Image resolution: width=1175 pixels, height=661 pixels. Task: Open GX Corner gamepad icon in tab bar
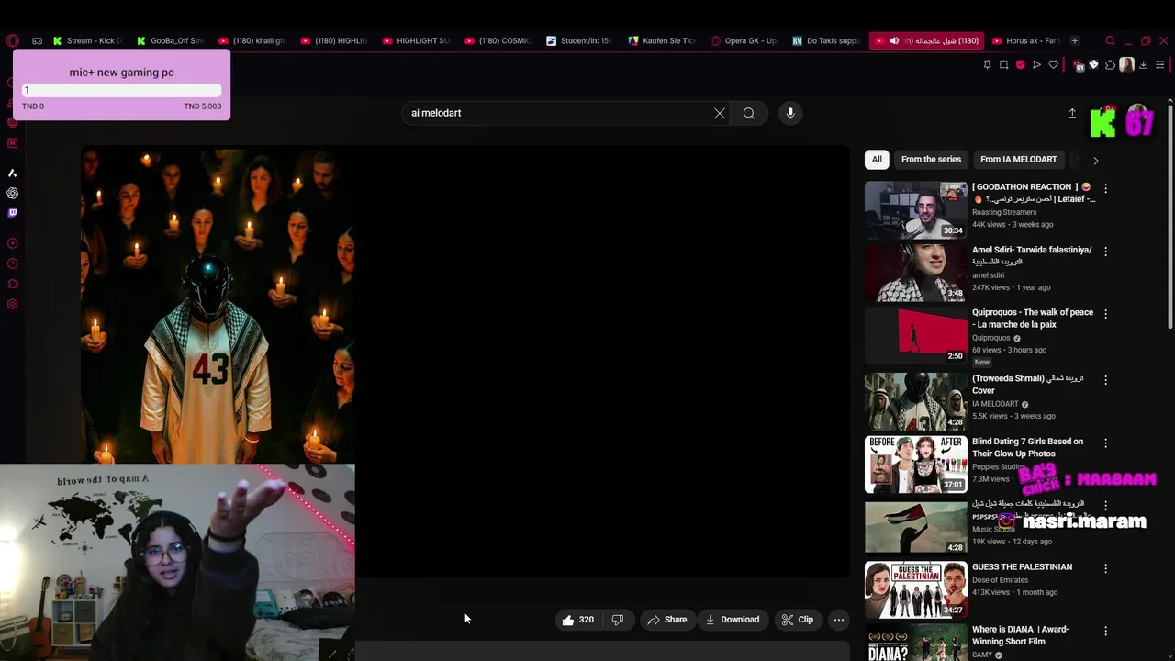37,40
